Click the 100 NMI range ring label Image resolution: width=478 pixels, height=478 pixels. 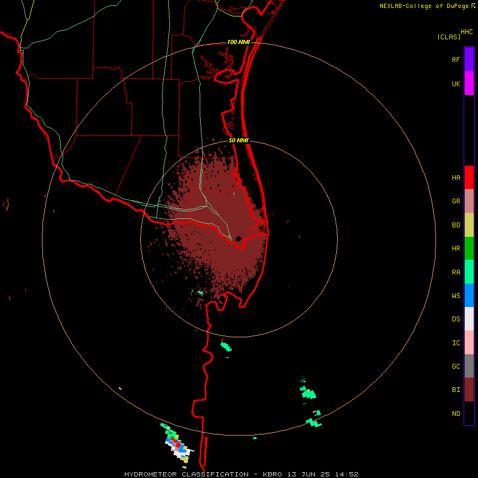pyautogui.click(x=238, y=42)
